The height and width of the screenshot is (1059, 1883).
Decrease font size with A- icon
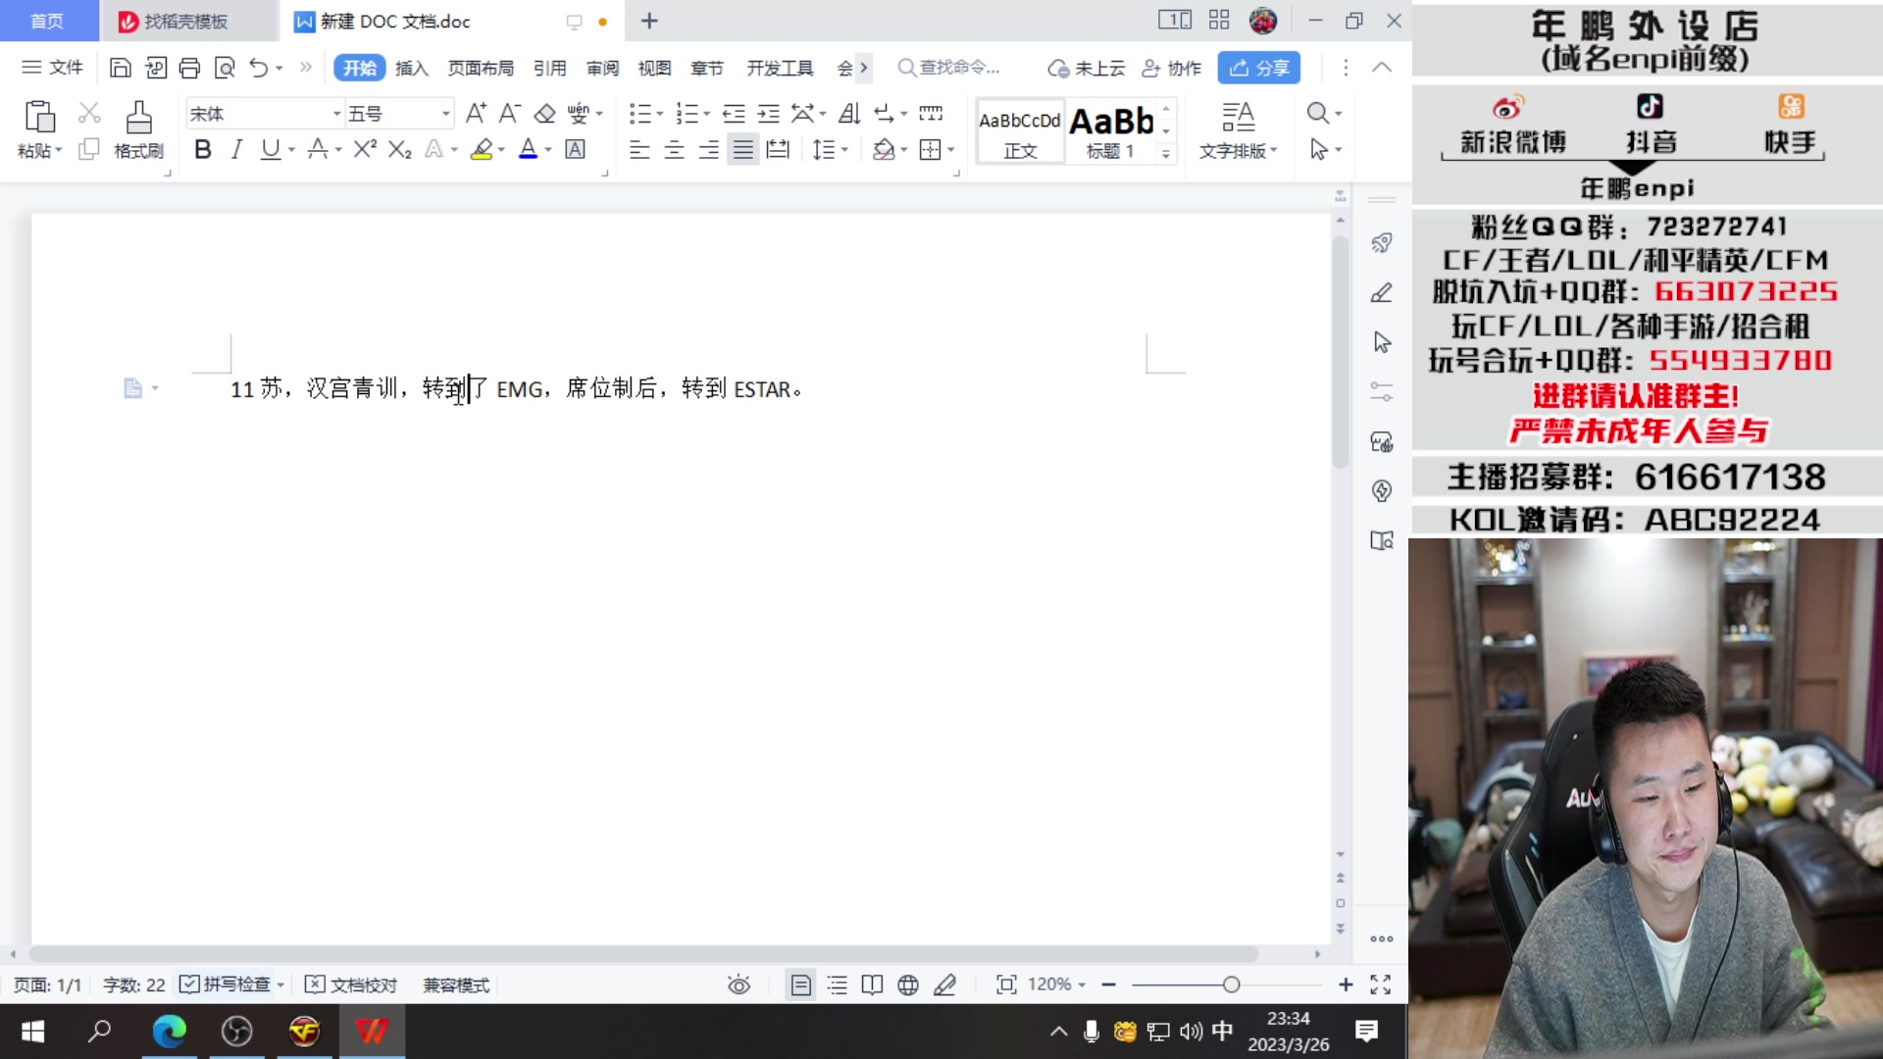(x=510, y=114)
